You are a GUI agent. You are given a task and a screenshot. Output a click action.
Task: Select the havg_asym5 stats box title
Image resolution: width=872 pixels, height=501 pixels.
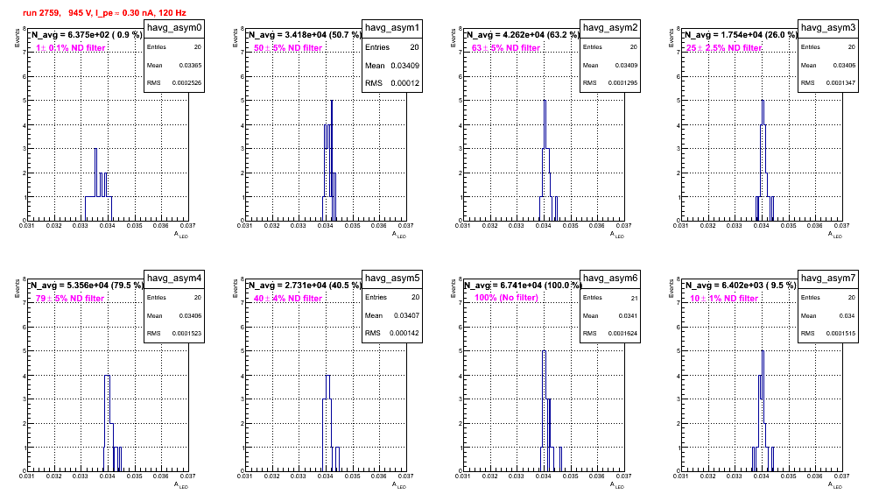click(x=392, y=278)
